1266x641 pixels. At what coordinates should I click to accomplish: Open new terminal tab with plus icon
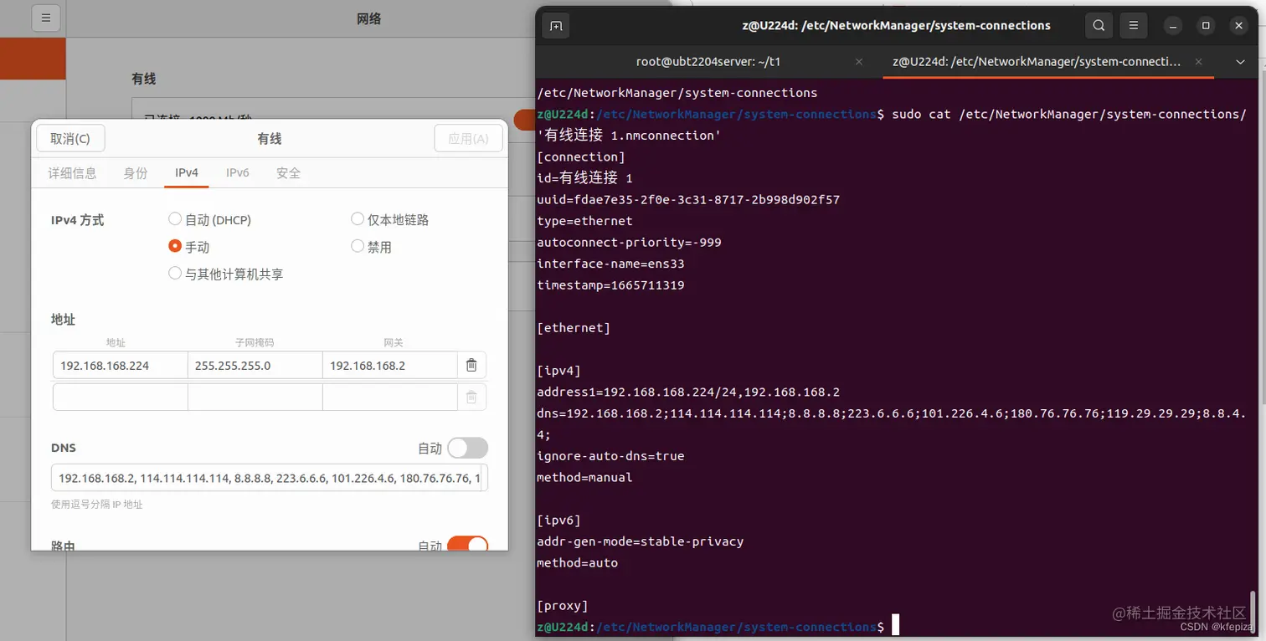(x=556, y=26)
